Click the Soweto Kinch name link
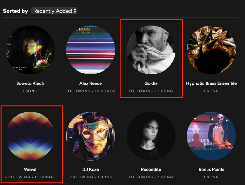Viewport: 245px width, 185px height. [x=30, y=83]
